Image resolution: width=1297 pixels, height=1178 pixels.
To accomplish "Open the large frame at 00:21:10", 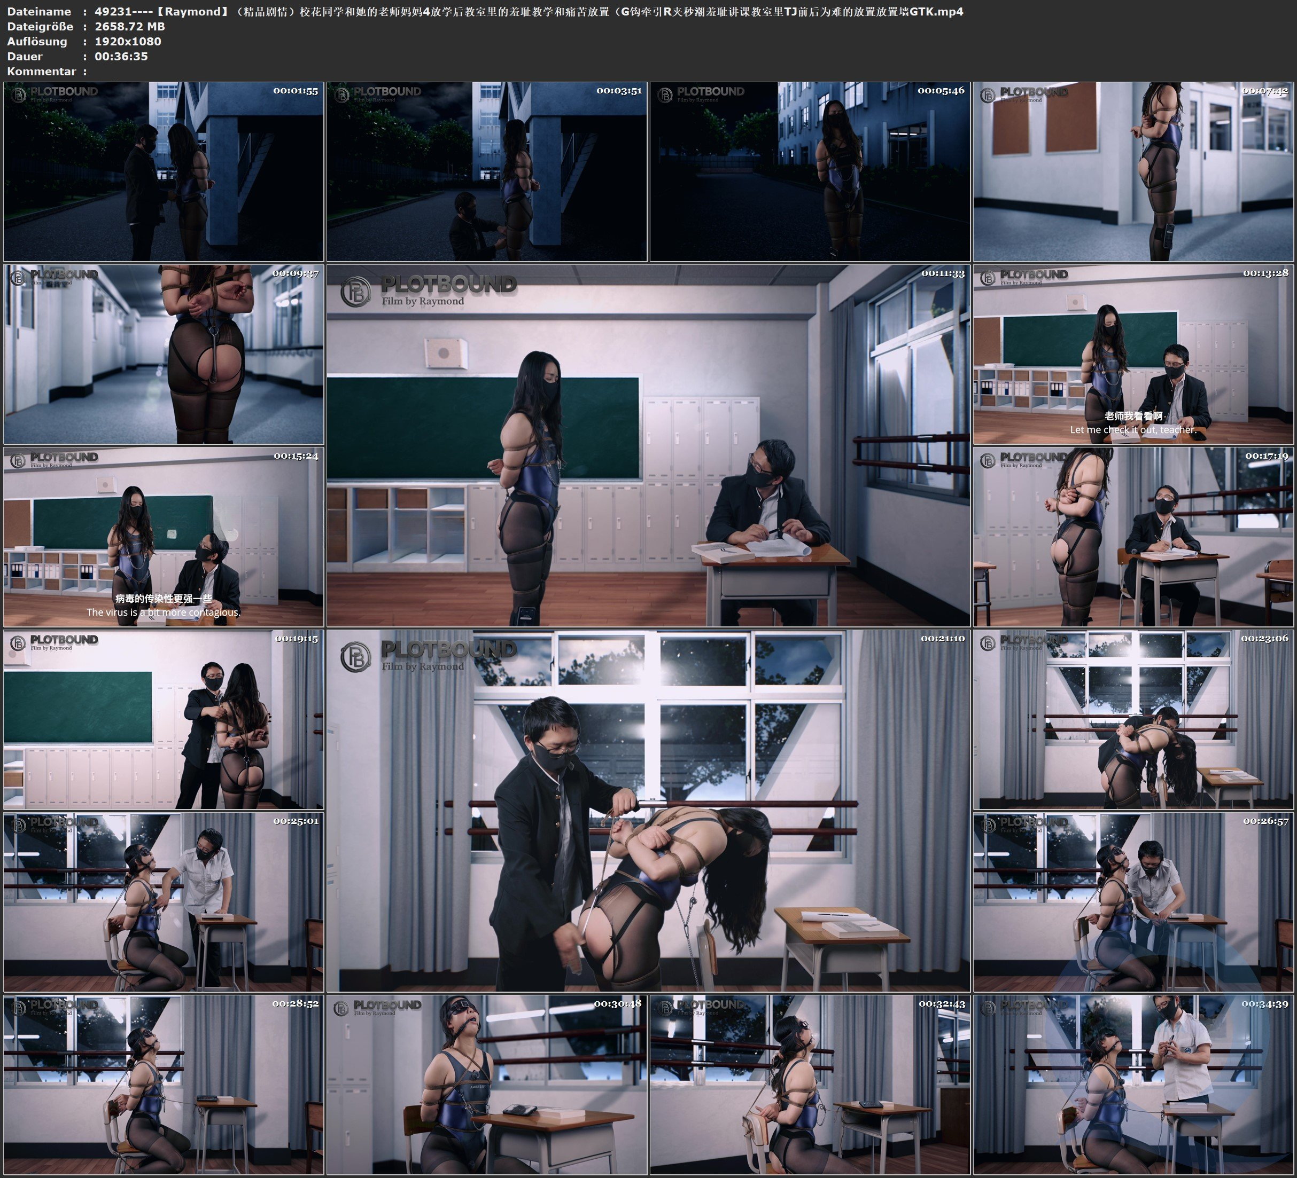I will (648, 811).
